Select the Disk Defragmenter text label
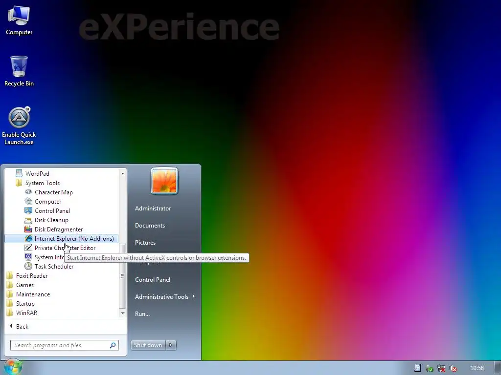The image size is (501, 375). coord(59,229)
